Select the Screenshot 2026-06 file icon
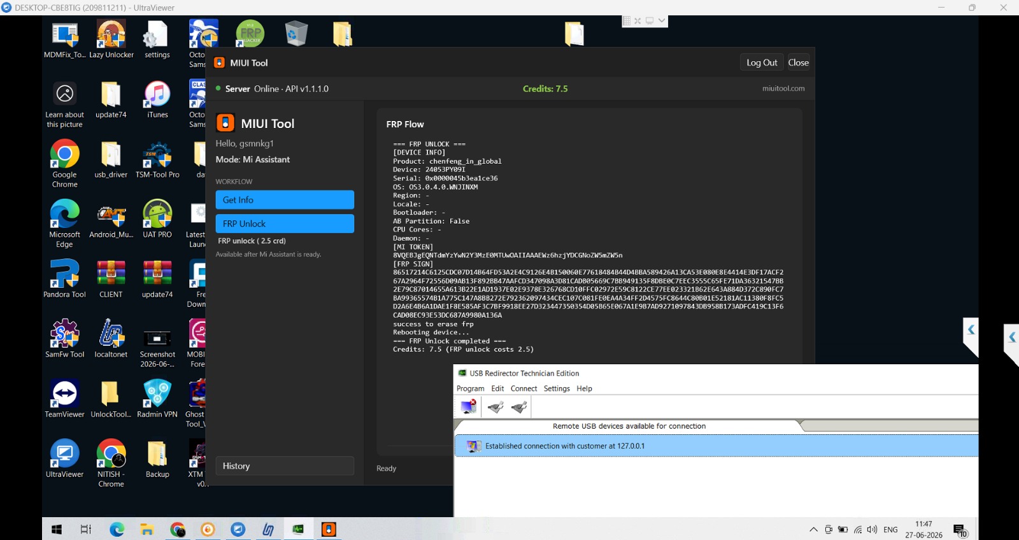Viewport: 1019px width, 540px height. [x=157, y=348]
